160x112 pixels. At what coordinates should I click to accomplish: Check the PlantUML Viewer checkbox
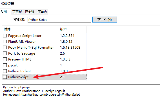click(x=5, y=42)
